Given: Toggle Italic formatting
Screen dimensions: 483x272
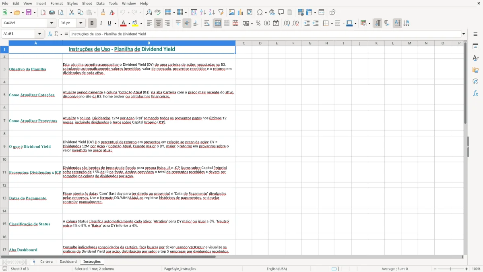Looking at the screenshot, I should click(101, 23).
